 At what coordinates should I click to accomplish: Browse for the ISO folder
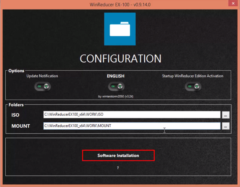(x=225, y=115)
